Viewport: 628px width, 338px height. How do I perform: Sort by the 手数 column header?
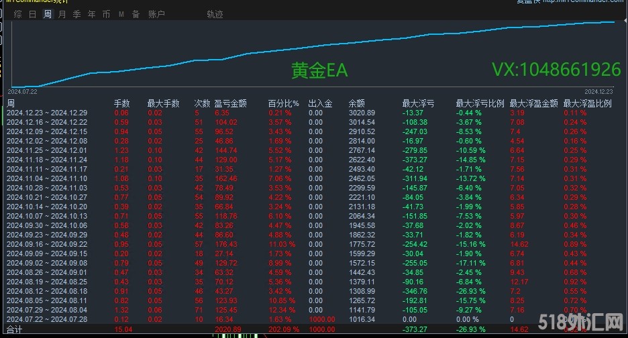pyautogui.click(x=121, y=103)
